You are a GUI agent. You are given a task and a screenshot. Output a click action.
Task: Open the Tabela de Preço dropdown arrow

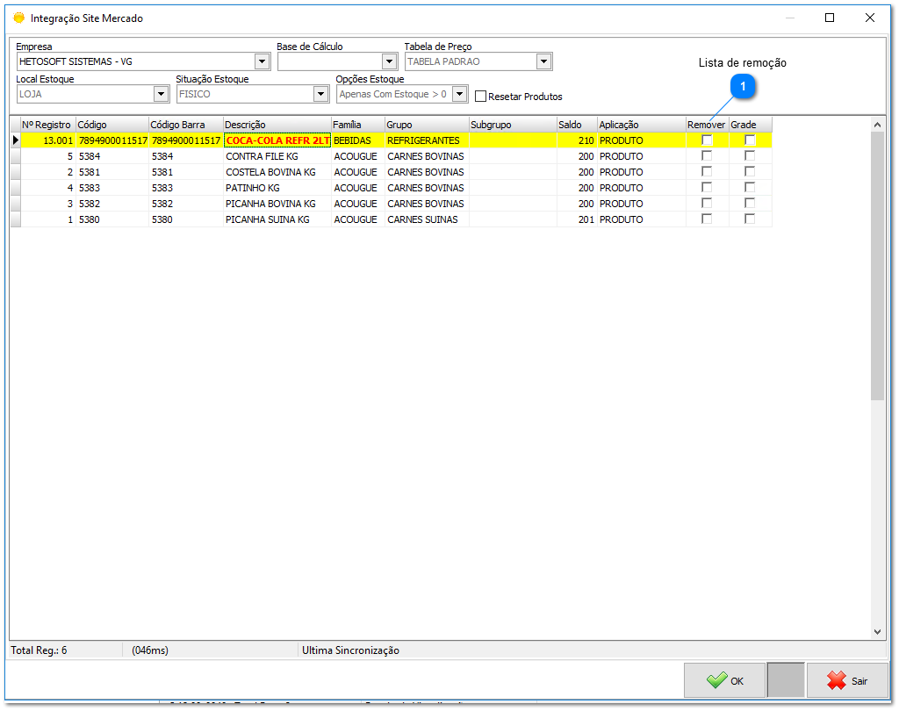pyautogui.click(x=543, y=62)
